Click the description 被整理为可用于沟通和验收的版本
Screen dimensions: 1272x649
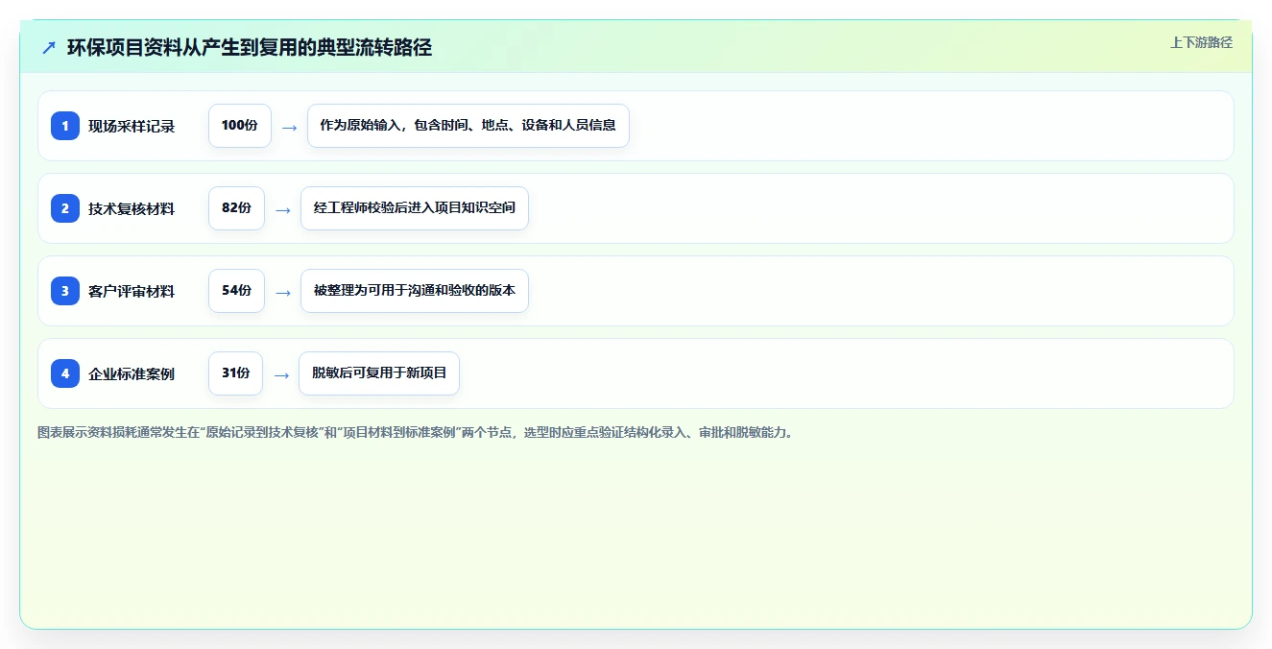(415, 291)
